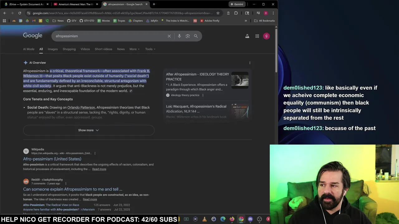This screenshot has width=399, height=224.
Task: Select the Videos search tab
Action: (85, 49)
